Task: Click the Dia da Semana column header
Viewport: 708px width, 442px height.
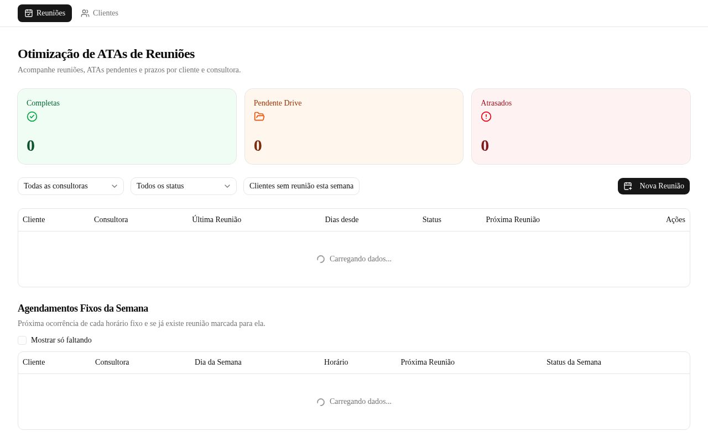Action: click(x=218, y=362)
